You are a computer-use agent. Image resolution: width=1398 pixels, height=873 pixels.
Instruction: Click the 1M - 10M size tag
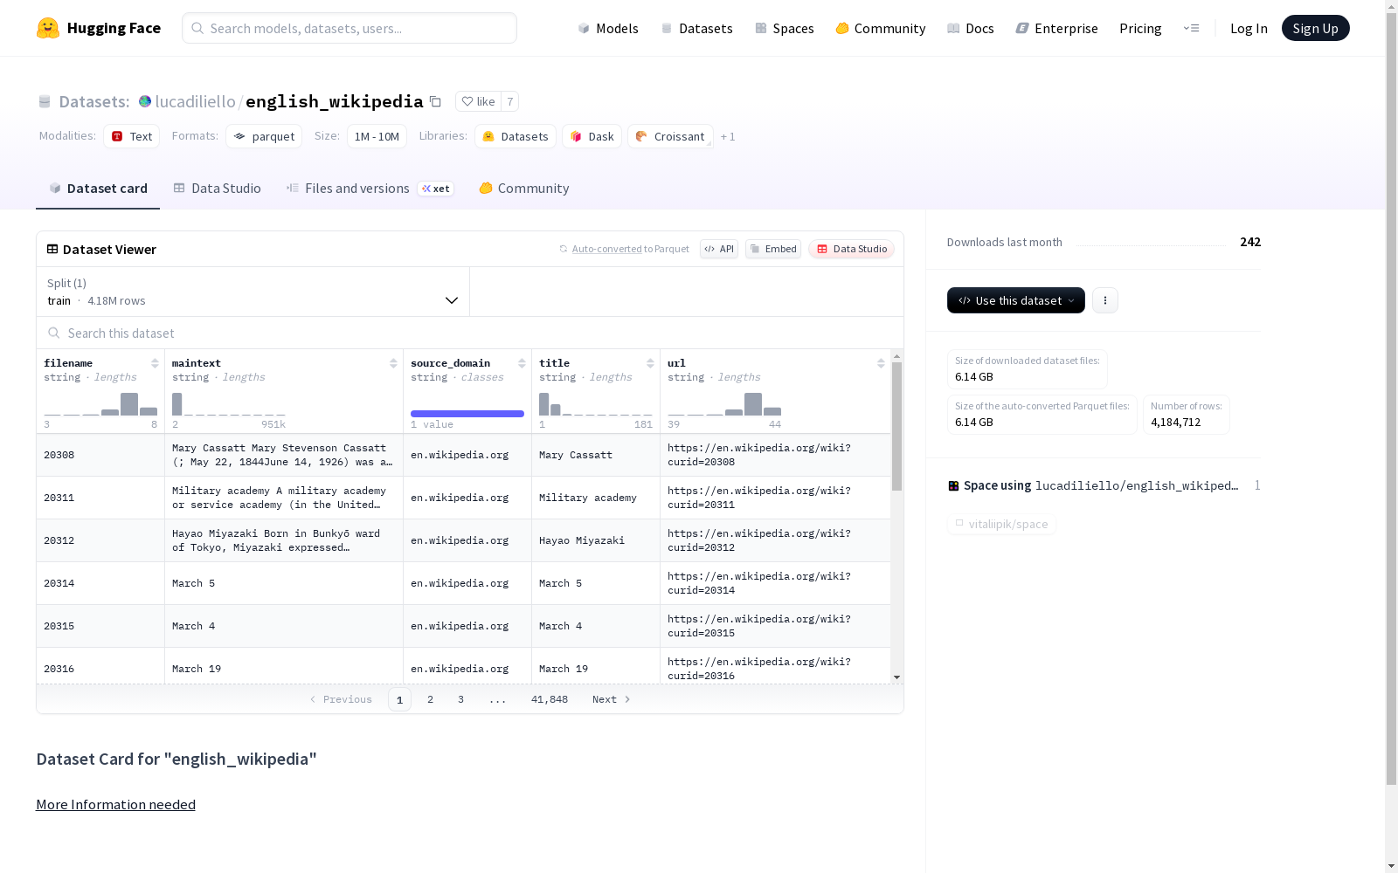click(x=377, y=136)
